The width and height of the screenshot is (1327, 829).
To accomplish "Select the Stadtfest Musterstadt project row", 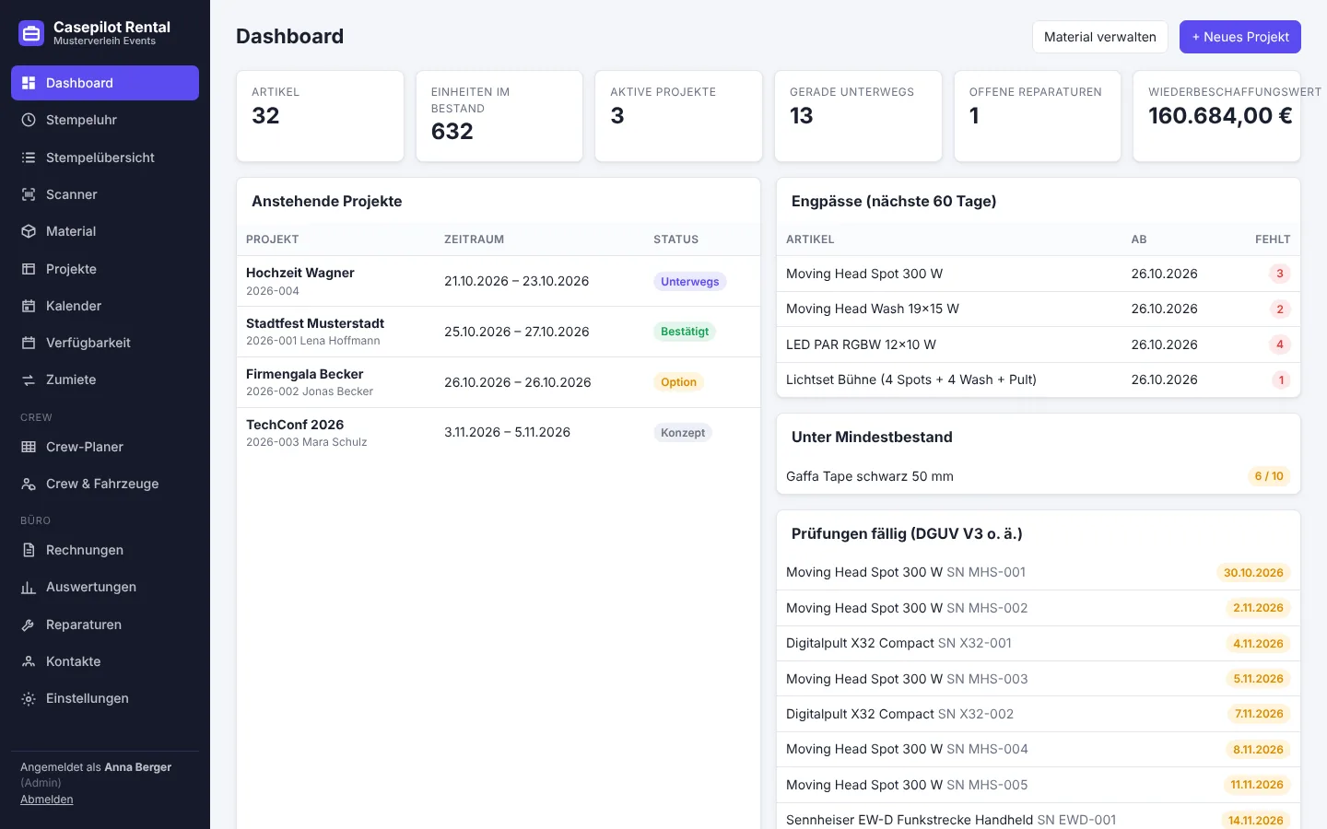I will [499, 332].
